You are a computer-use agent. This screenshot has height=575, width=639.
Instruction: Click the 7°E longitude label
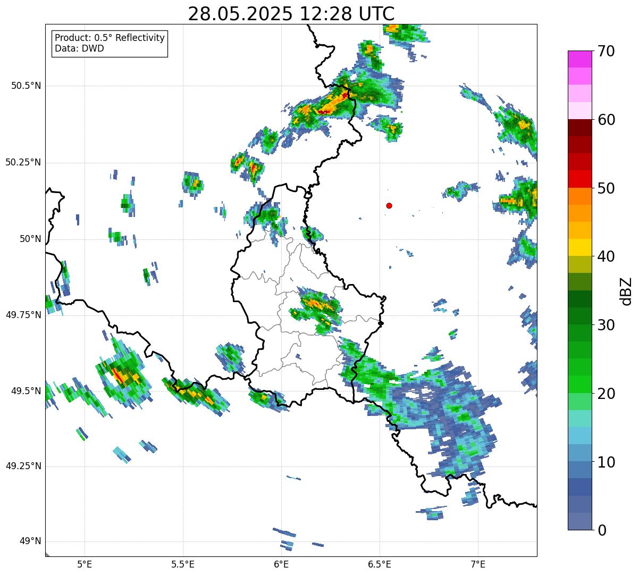[x=478, y=564]
